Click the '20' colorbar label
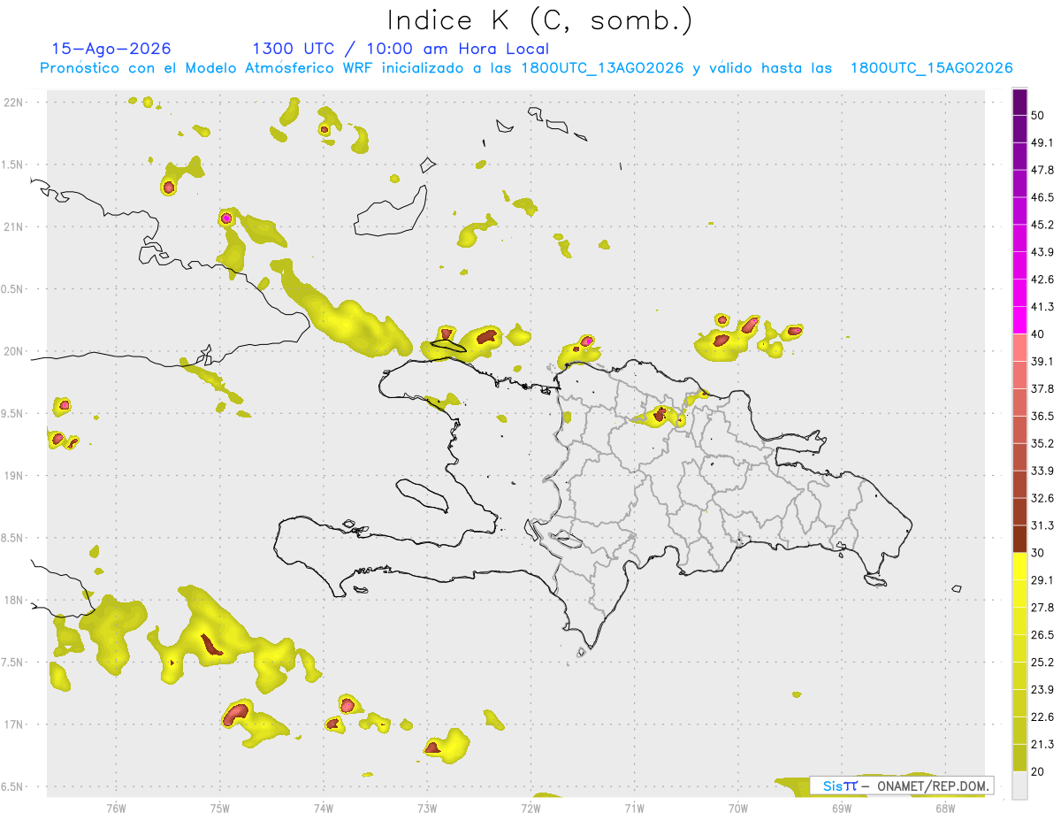This screenshot has width=1061, height=820. (1038, 771)
